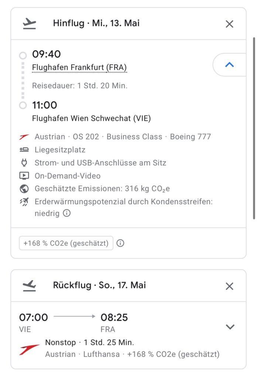The width and height of the screenshot is (257, 378).
Task: Click the Flughafen Frankfurt (FRA) link
Action: click(x=79, y=68)
